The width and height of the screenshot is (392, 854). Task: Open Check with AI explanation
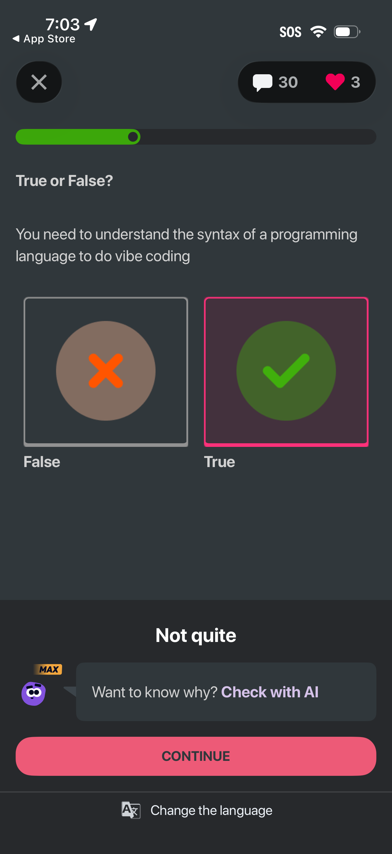[x=270, y=691]
